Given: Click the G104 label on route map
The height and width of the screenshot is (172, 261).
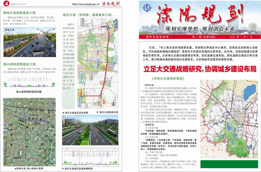Looking at the screenshot, I should click(116, 58).
